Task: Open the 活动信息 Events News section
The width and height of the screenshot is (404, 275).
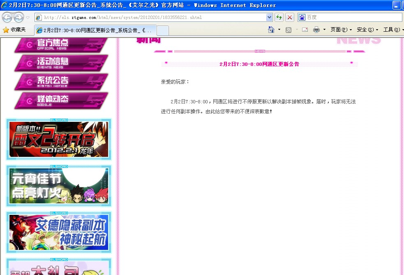Action: (x=61, y=63)
